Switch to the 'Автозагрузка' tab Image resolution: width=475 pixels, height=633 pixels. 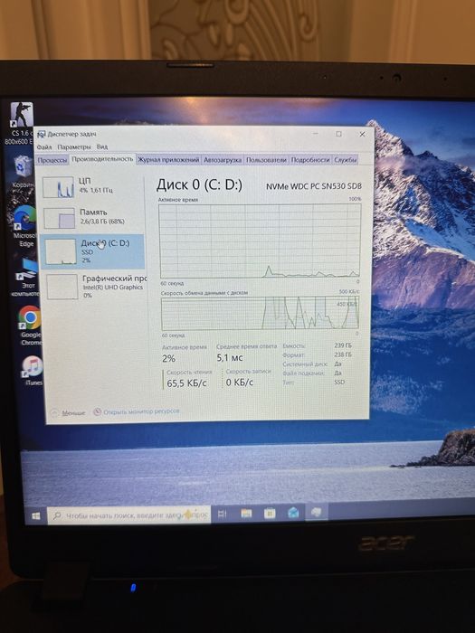(223, 160)
